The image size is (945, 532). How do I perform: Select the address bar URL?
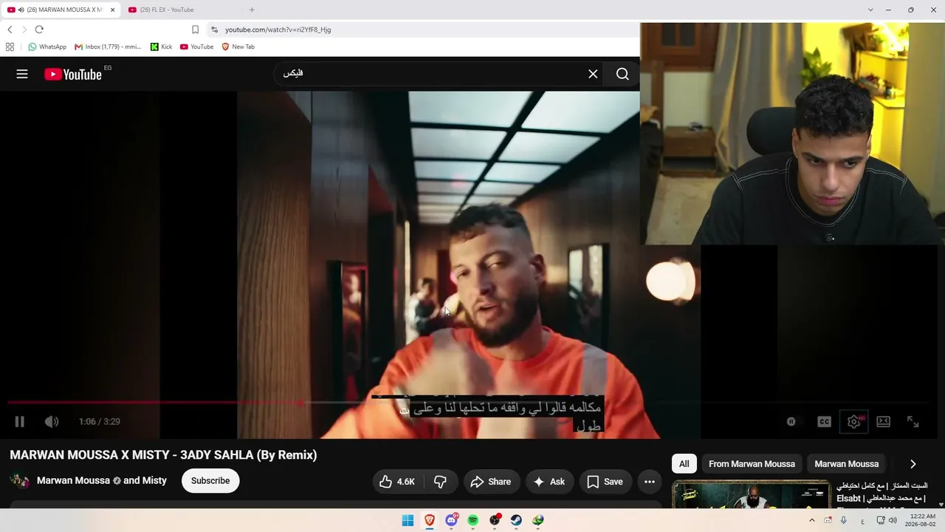point(278,30)
